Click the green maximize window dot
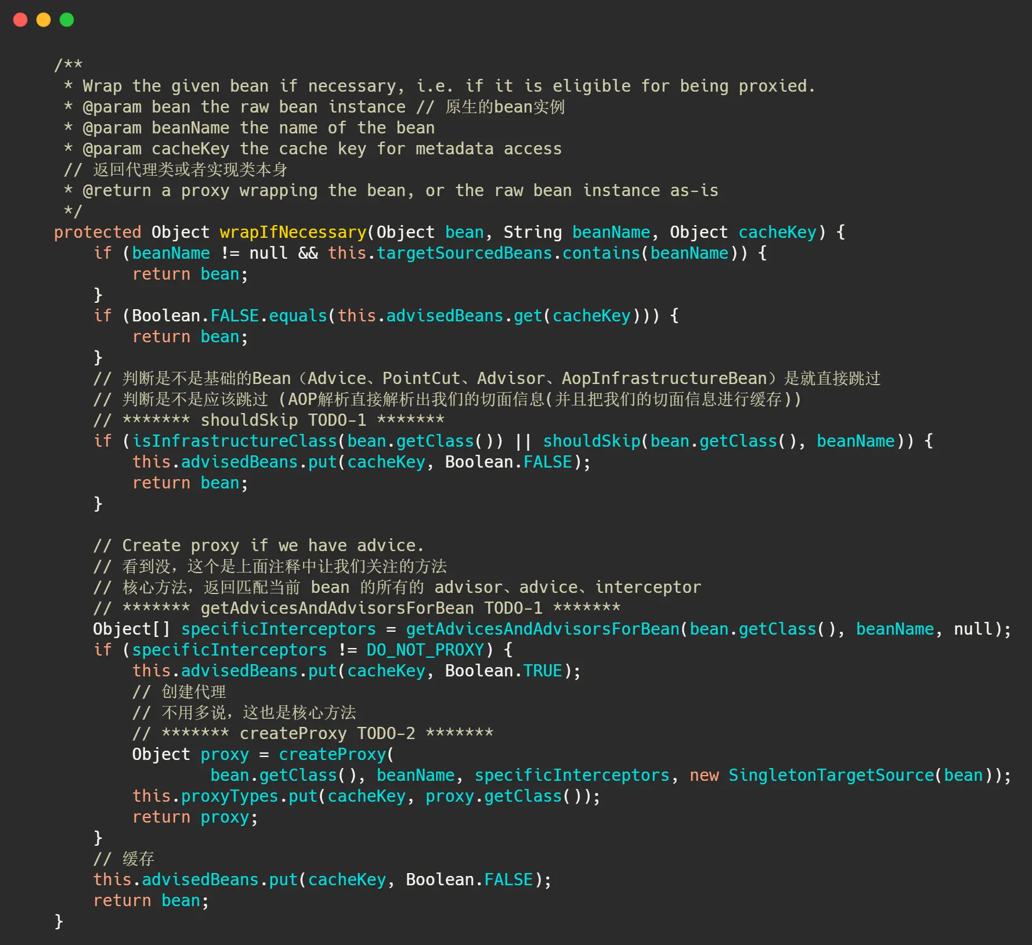 pyautogui.click(x=67, y=20)
